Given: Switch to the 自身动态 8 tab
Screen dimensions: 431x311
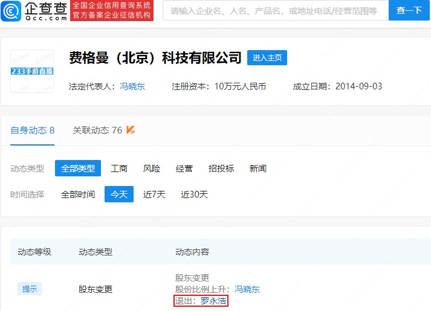Looking at the screenshot, I should tap(33, 130).
